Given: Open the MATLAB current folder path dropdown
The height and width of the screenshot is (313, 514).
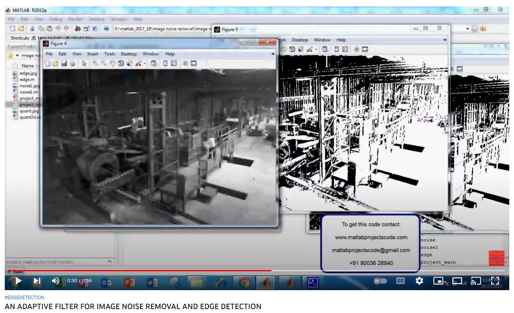Looking at the screenshot, I should pos(468,29).
